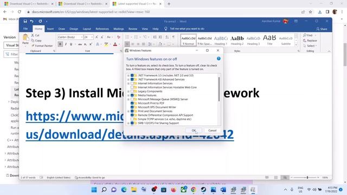The image size is (347, 195).
Task: Apply Strikethrough formatting
Action: click(x=80, y=44)
